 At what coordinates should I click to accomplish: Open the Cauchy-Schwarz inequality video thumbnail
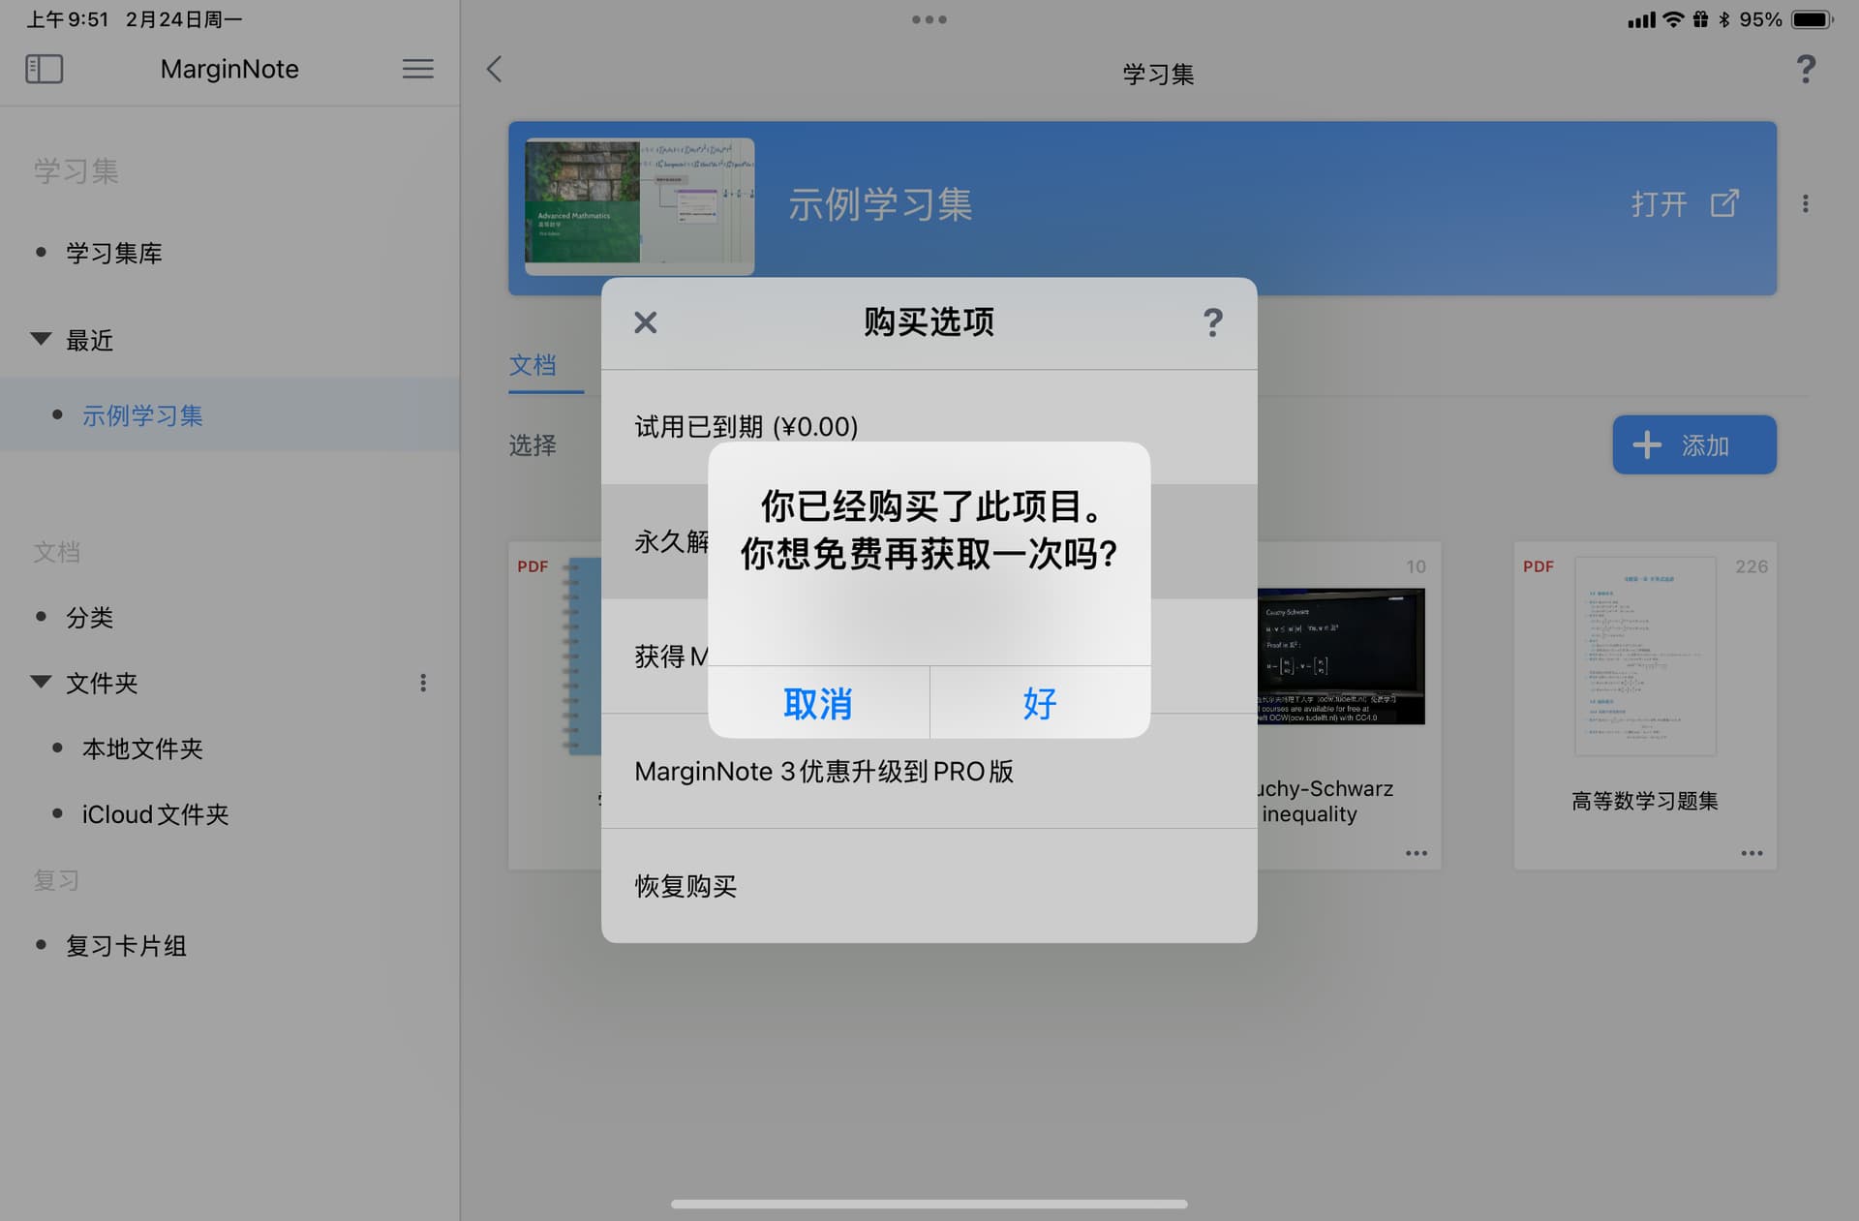1341,656
